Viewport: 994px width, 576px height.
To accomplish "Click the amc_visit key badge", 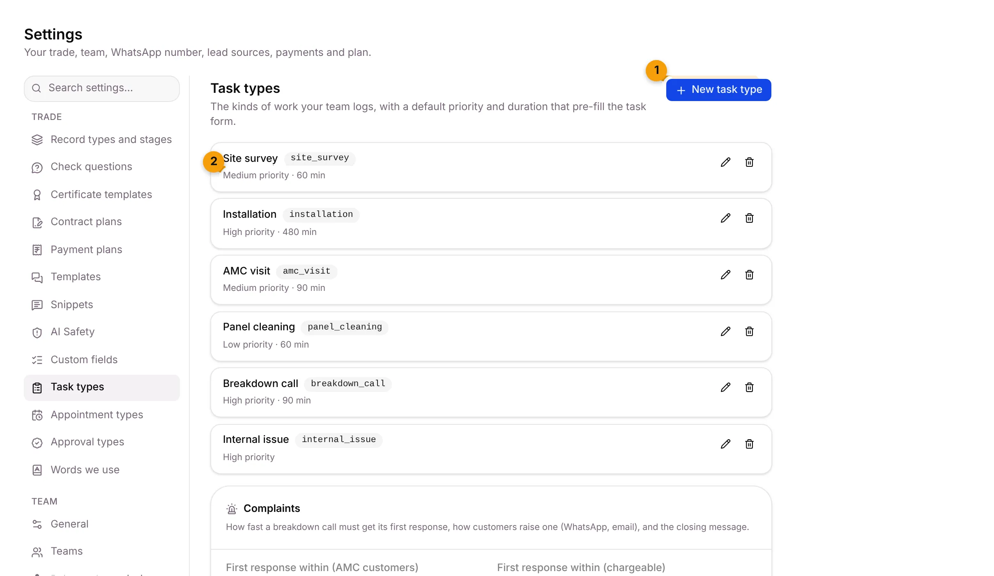I will pyautogui.click(x=306, y=272).
